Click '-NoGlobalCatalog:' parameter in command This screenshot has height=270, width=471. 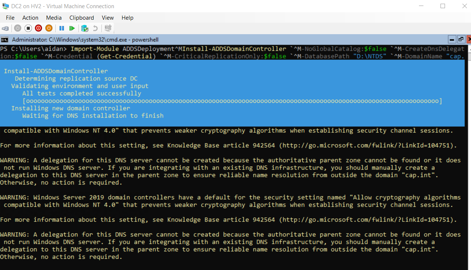[x=333, y=49]
